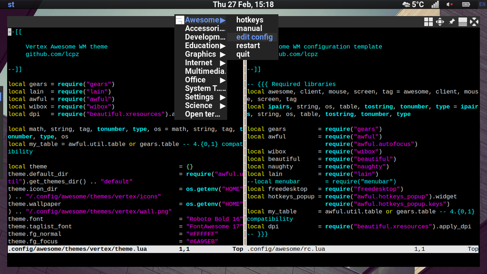Stick window to all tags via pin icon
Viewport: 487px width, 274px height.
coord(451,21)
